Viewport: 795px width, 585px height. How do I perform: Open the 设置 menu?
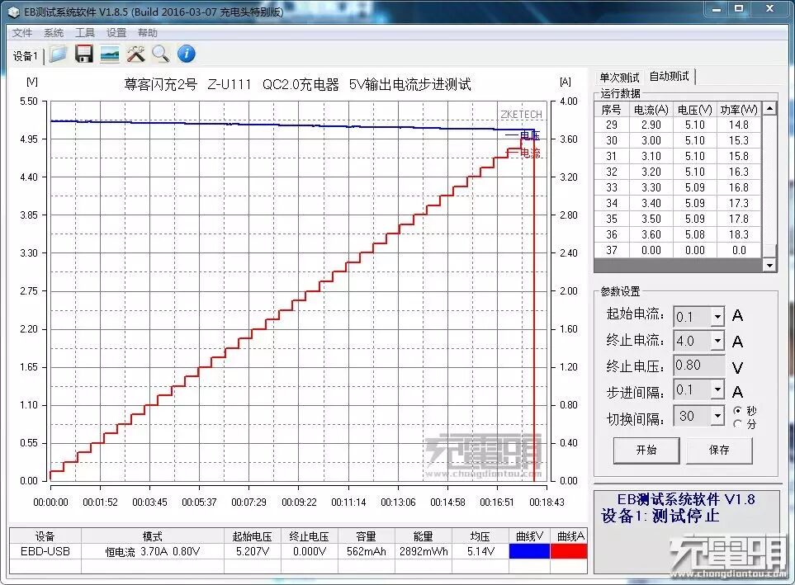116,33
